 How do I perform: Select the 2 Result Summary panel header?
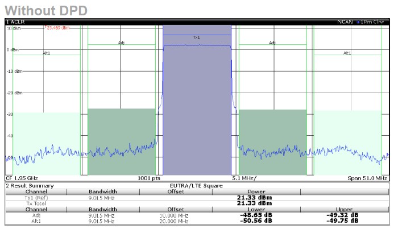coord(30,186)
